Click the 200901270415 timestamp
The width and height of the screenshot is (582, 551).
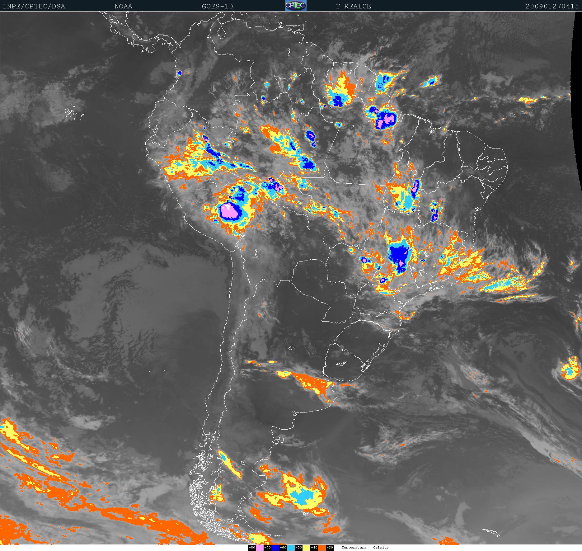pyautogui.click(x=552, y=6)
